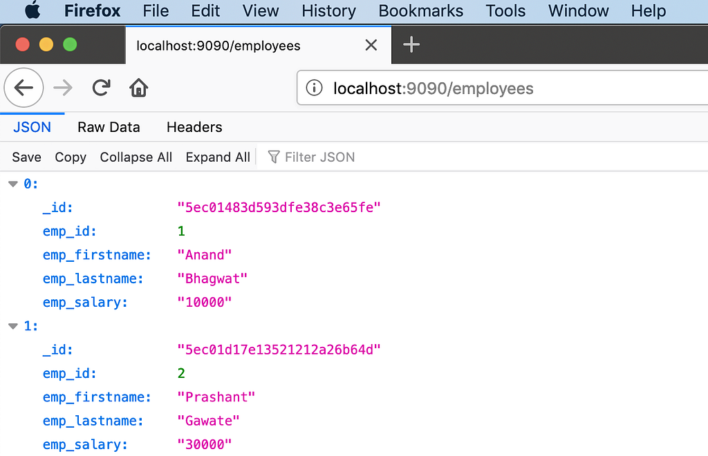The image size is (708, 456).
Task: Select value "5ec01483d593dfe38c3e65fe"
Action: pos(279,207)
